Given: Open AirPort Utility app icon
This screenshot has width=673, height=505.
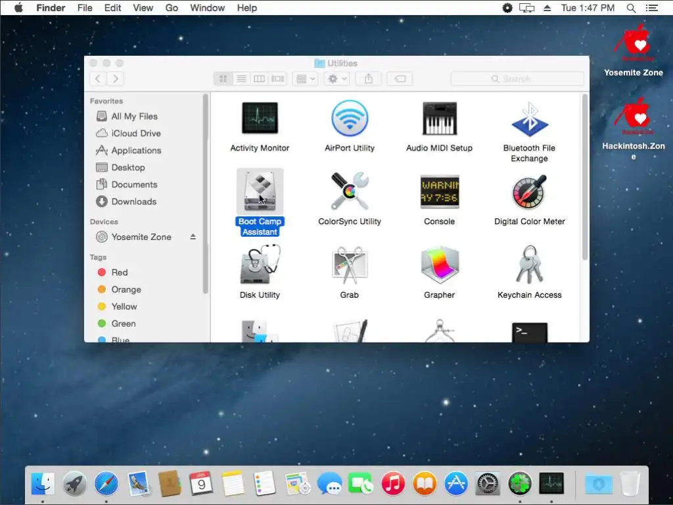Looking at the screenshot, I should 350,118.
